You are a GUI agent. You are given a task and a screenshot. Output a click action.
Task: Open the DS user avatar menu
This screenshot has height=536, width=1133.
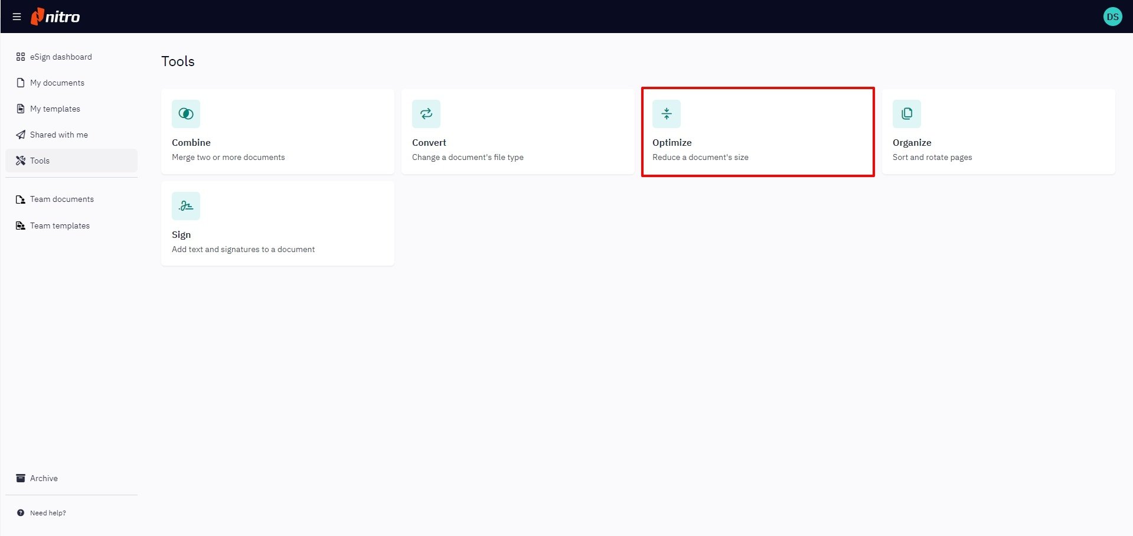tap(1112, 17)
